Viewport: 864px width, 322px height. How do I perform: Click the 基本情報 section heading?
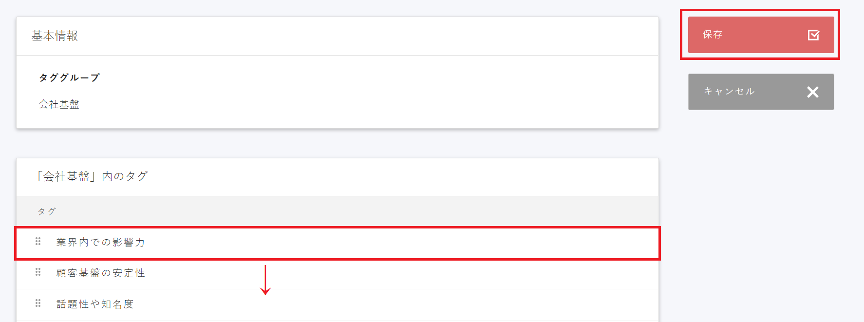click(x=55, y=36)
